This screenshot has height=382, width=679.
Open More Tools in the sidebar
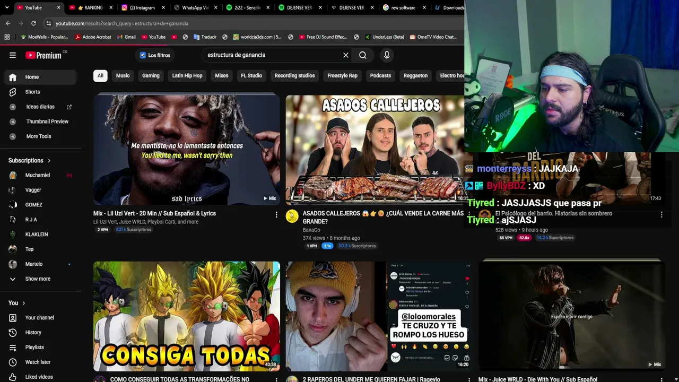(40, 136)
